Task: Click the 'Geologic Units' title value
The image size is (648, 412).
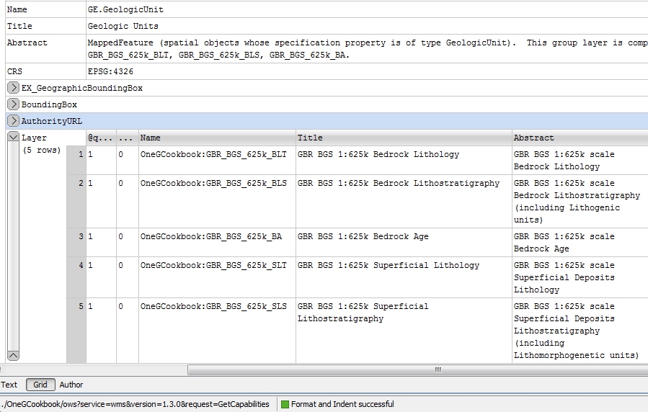Action: (123, 26)
